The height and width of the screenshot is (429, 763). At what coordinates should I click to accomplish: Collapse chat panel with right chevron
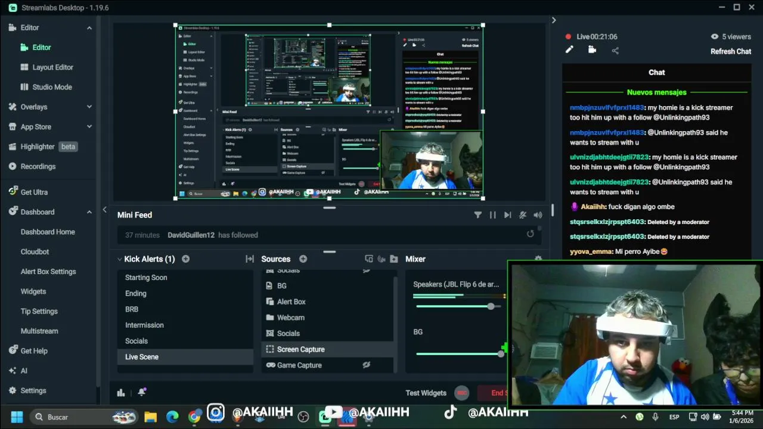coord(554,20)
